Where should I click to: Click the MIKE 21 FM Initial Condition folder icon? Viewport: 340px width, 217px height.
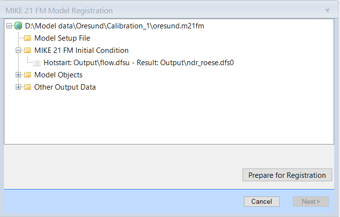[27, 50]
